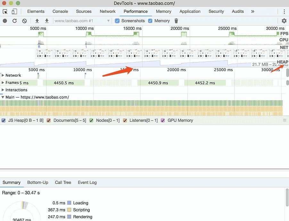The image size is (289, 221).
Task: Uncheck the Documents counter
Action: tap(49, 120)
